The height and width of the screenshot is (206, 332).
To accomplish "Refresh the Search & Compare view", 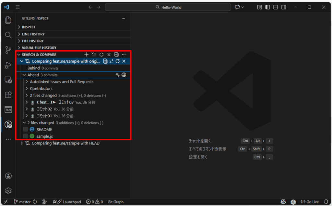I will (x=101, y=55).
